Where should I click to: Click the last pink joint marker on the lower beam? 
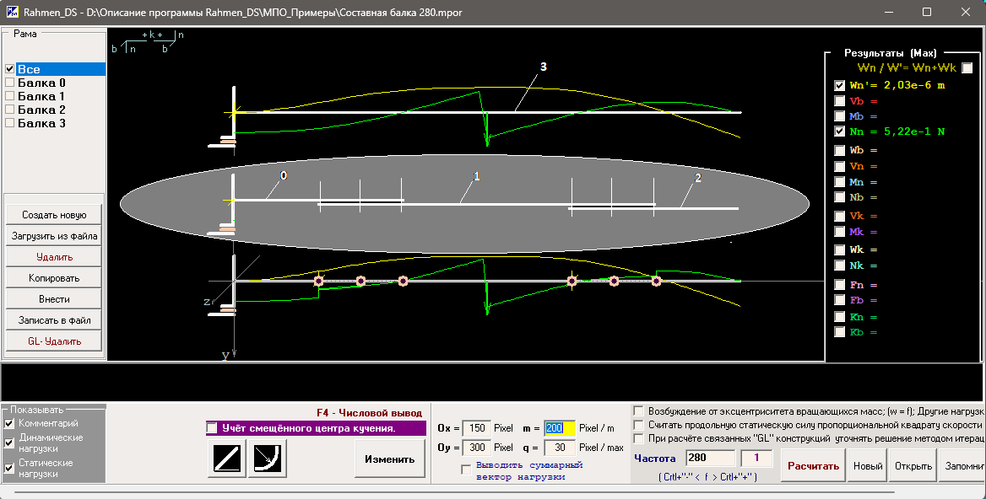(x=656, y=282)
